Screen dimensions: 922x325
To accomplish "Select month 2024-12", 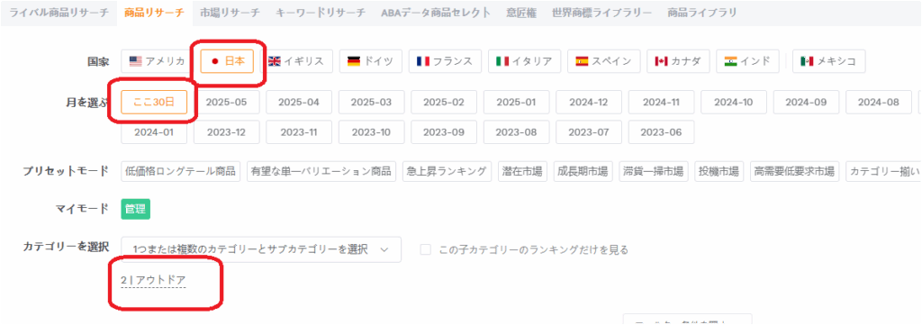I will [x=589, y=103].
